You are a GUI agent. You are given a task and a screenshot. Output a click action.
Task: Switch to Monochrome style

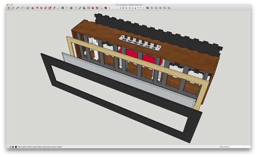[x=126, y=8]
